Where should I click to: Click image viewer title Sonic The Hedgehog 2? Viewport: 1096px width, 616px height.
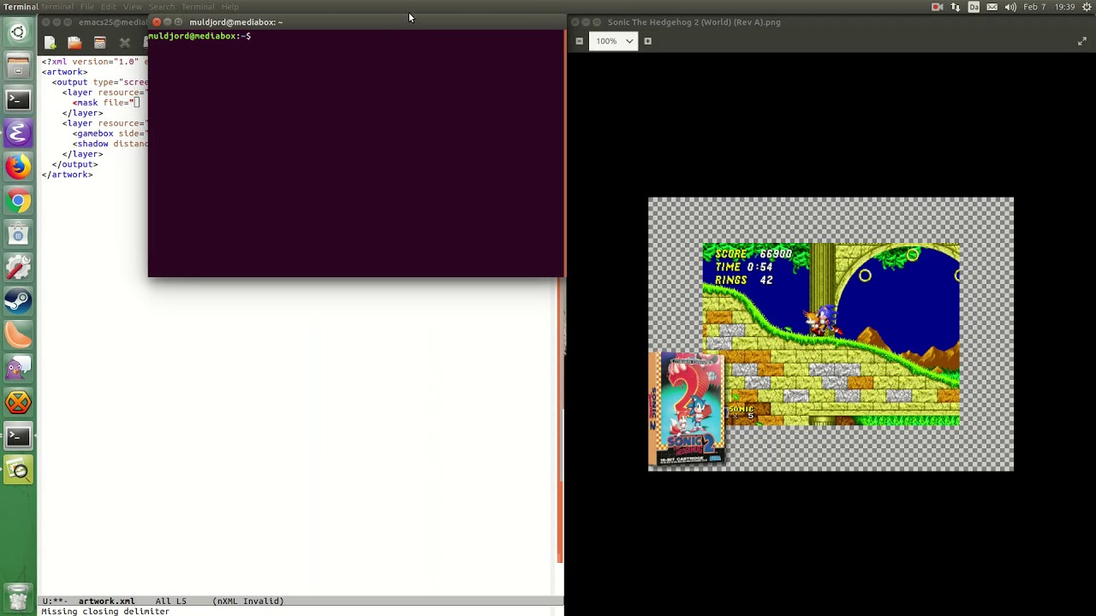pyautogui.click(x=694, y=22)
